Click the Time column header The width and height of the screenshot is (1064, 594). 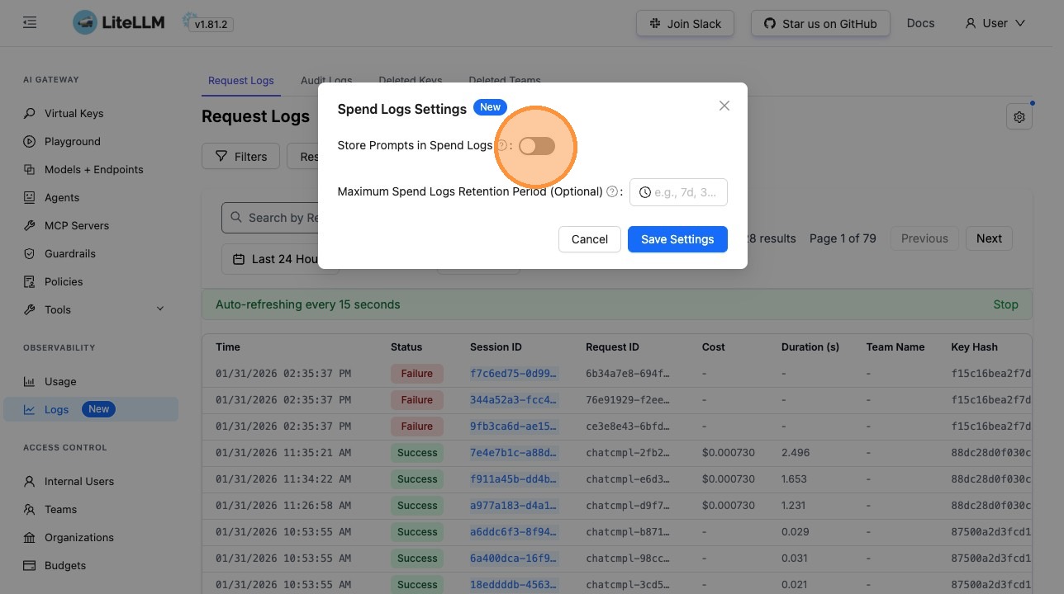(228, 347)
